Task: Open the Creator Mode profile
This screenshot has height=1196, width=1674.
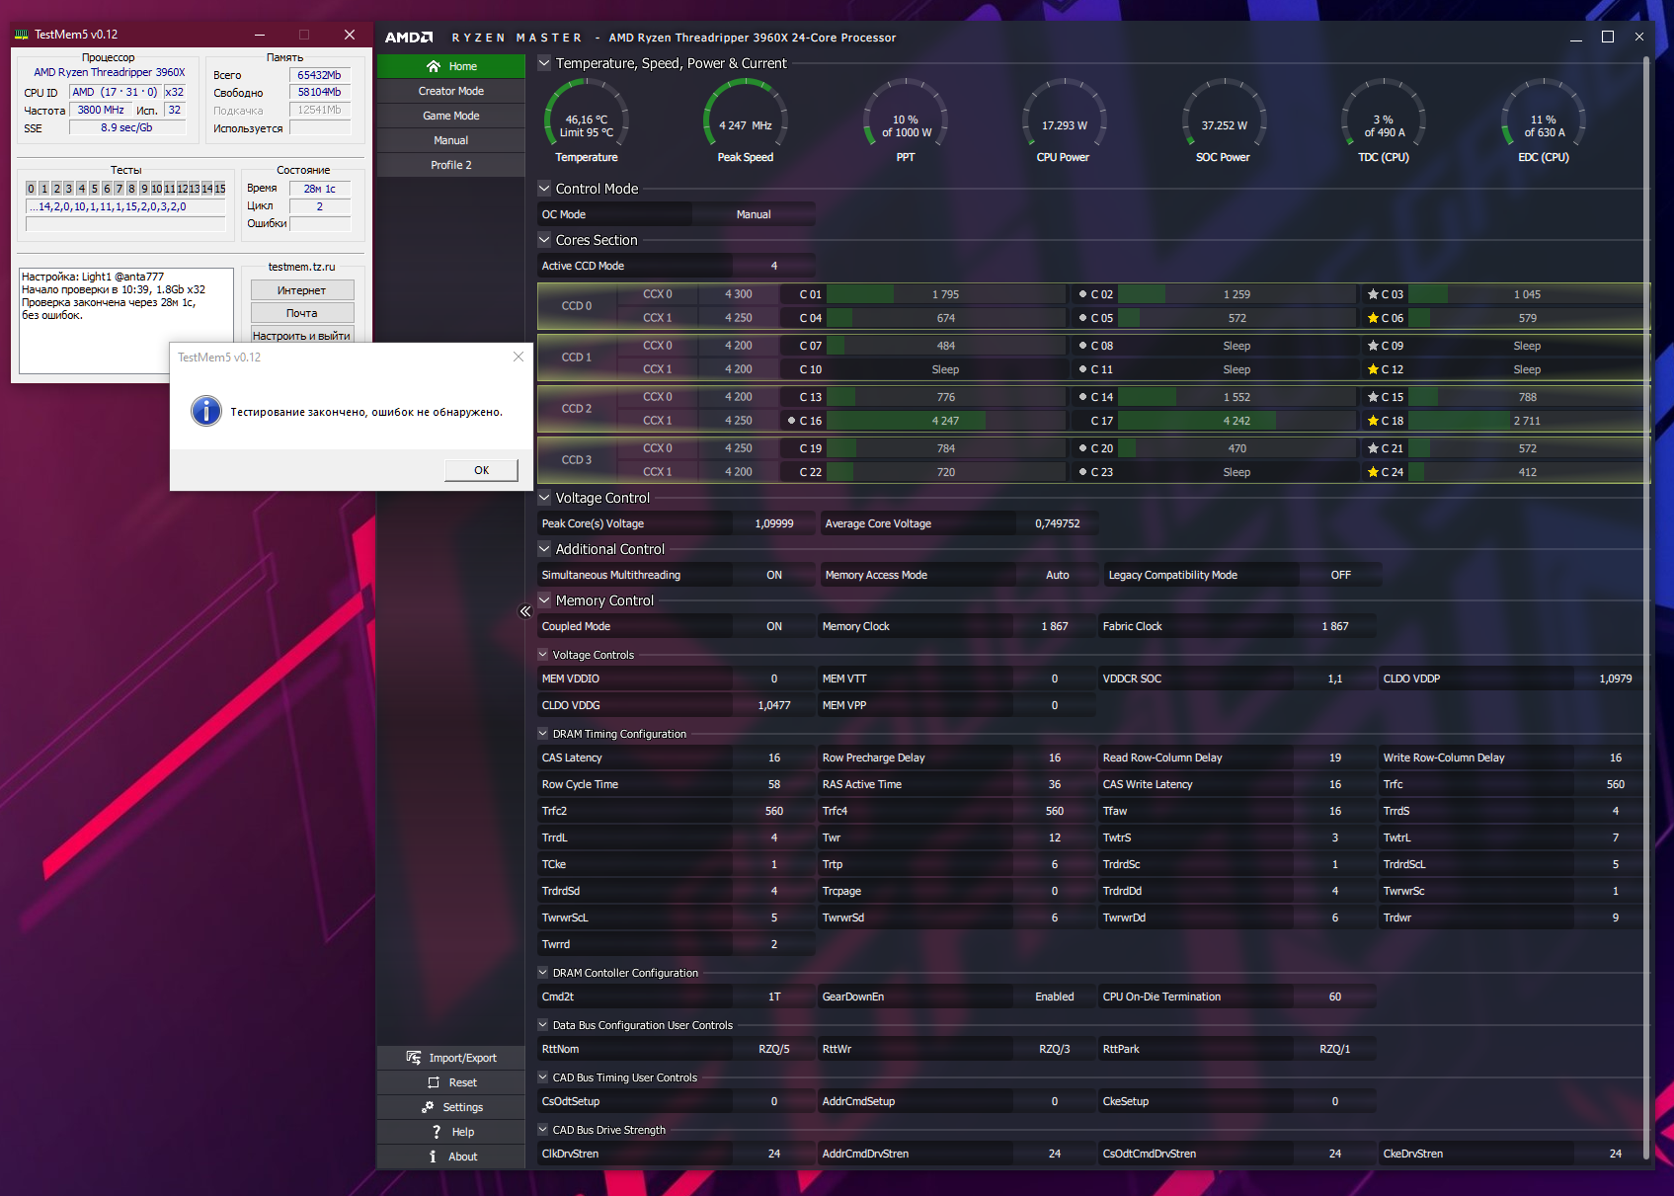Action: (451, 91)
